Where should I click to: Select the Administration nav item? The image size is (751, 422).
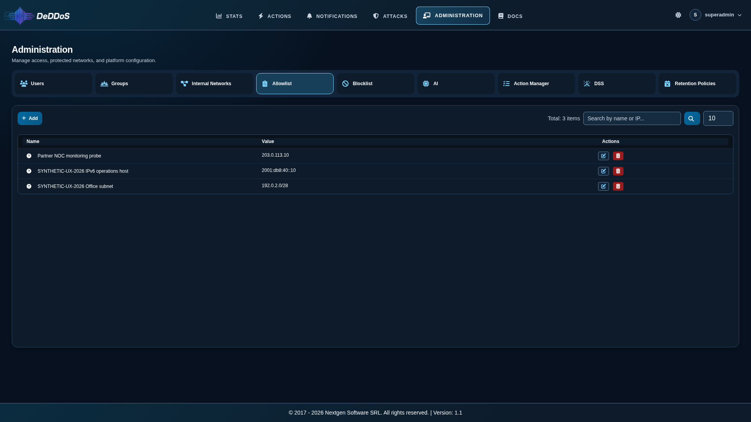[453, 16]
